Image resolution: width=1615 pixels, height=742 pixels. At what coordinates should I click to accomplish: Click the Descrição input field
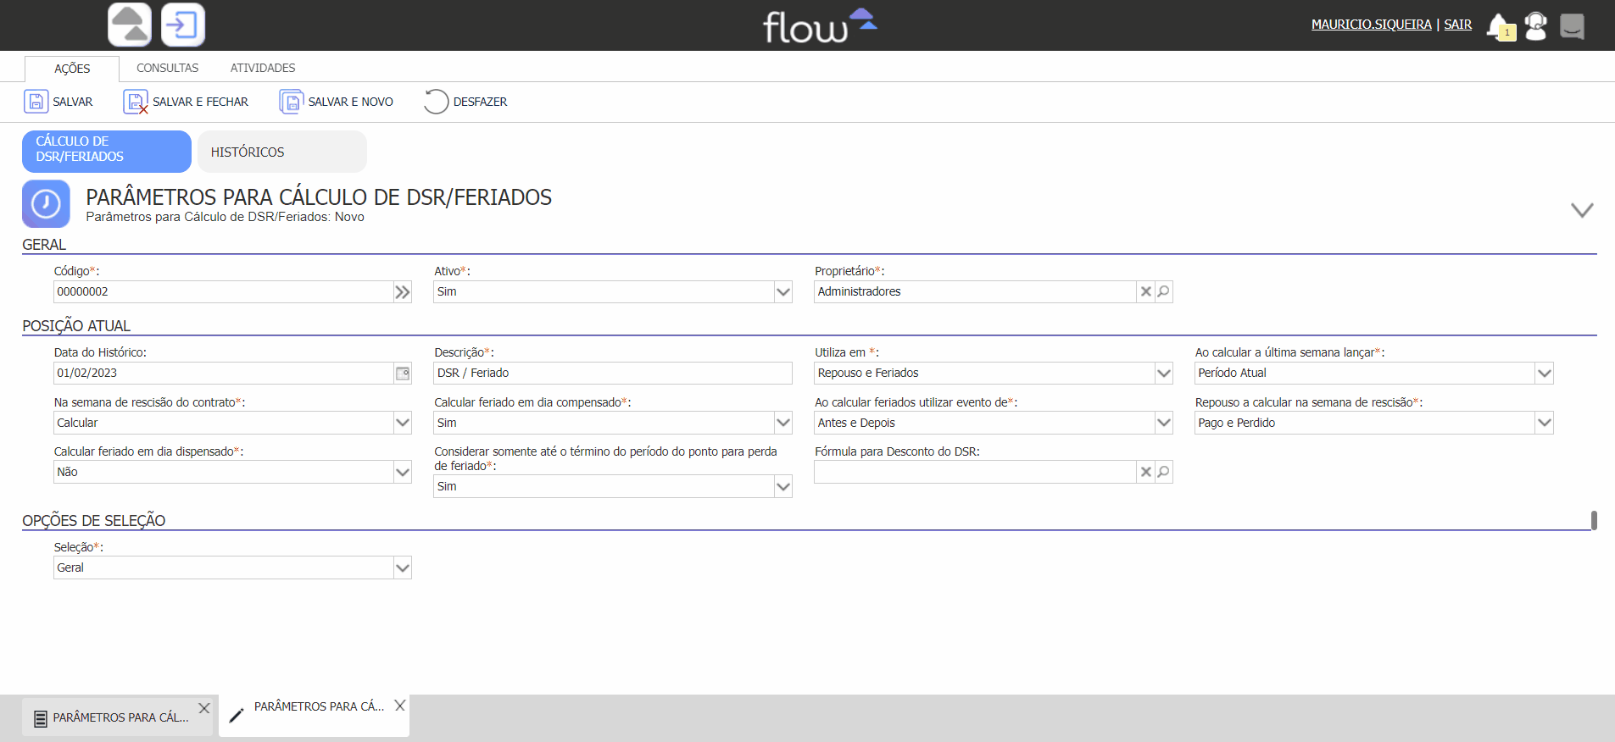(613, 374)
